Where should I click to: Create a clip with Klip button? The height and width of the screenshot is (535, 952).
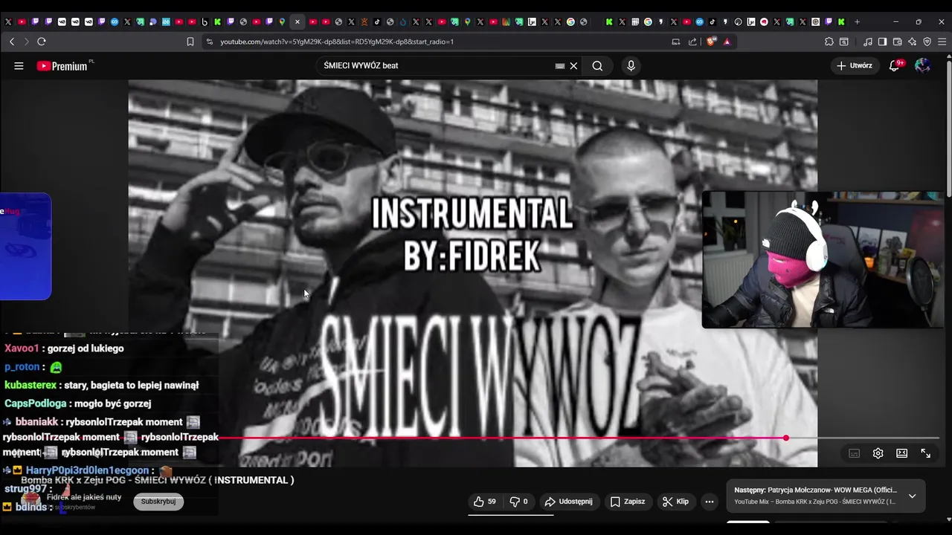[675, 502]
